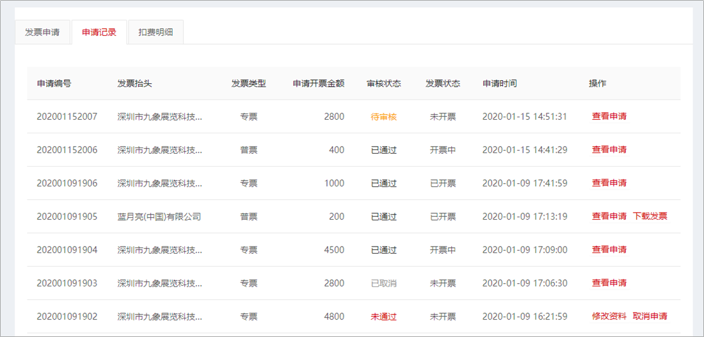Image resolution: width=704 pixels, height=337 pixels.
Task: Click amount 4800
Action: tap(334, 316)
